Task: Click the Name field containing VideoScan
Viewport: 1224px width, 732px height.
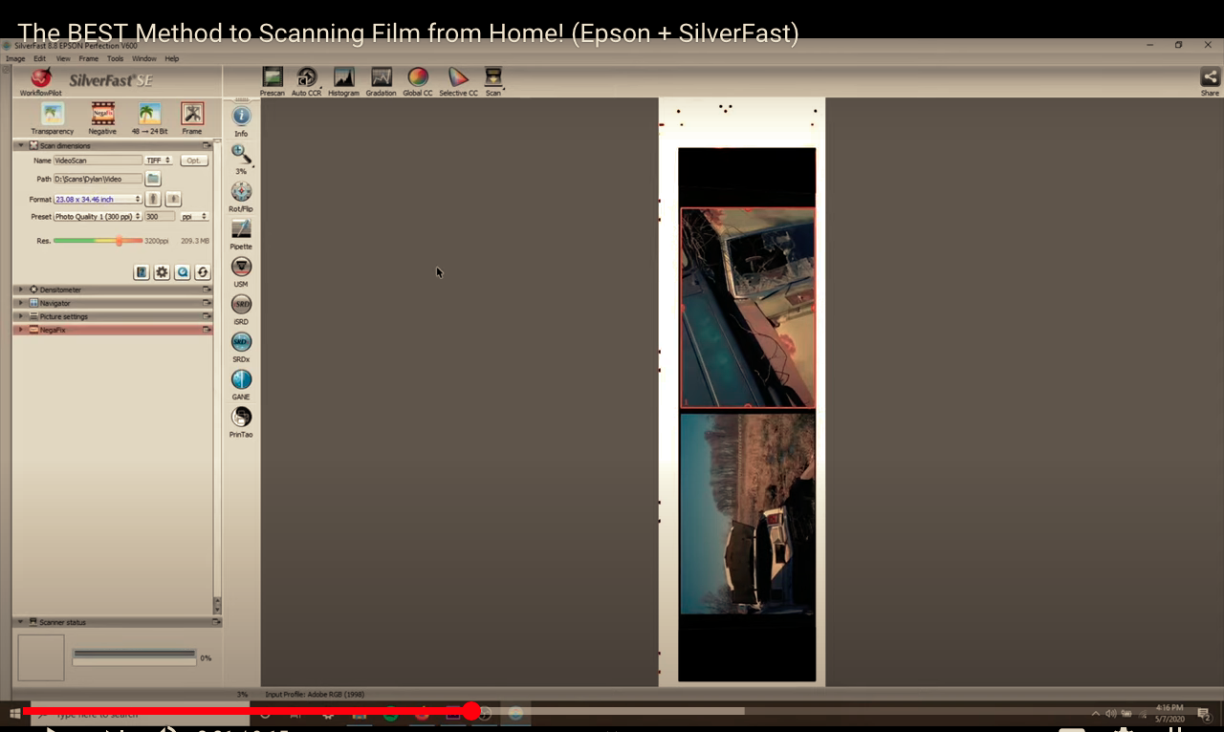Action: pos(98,161)
